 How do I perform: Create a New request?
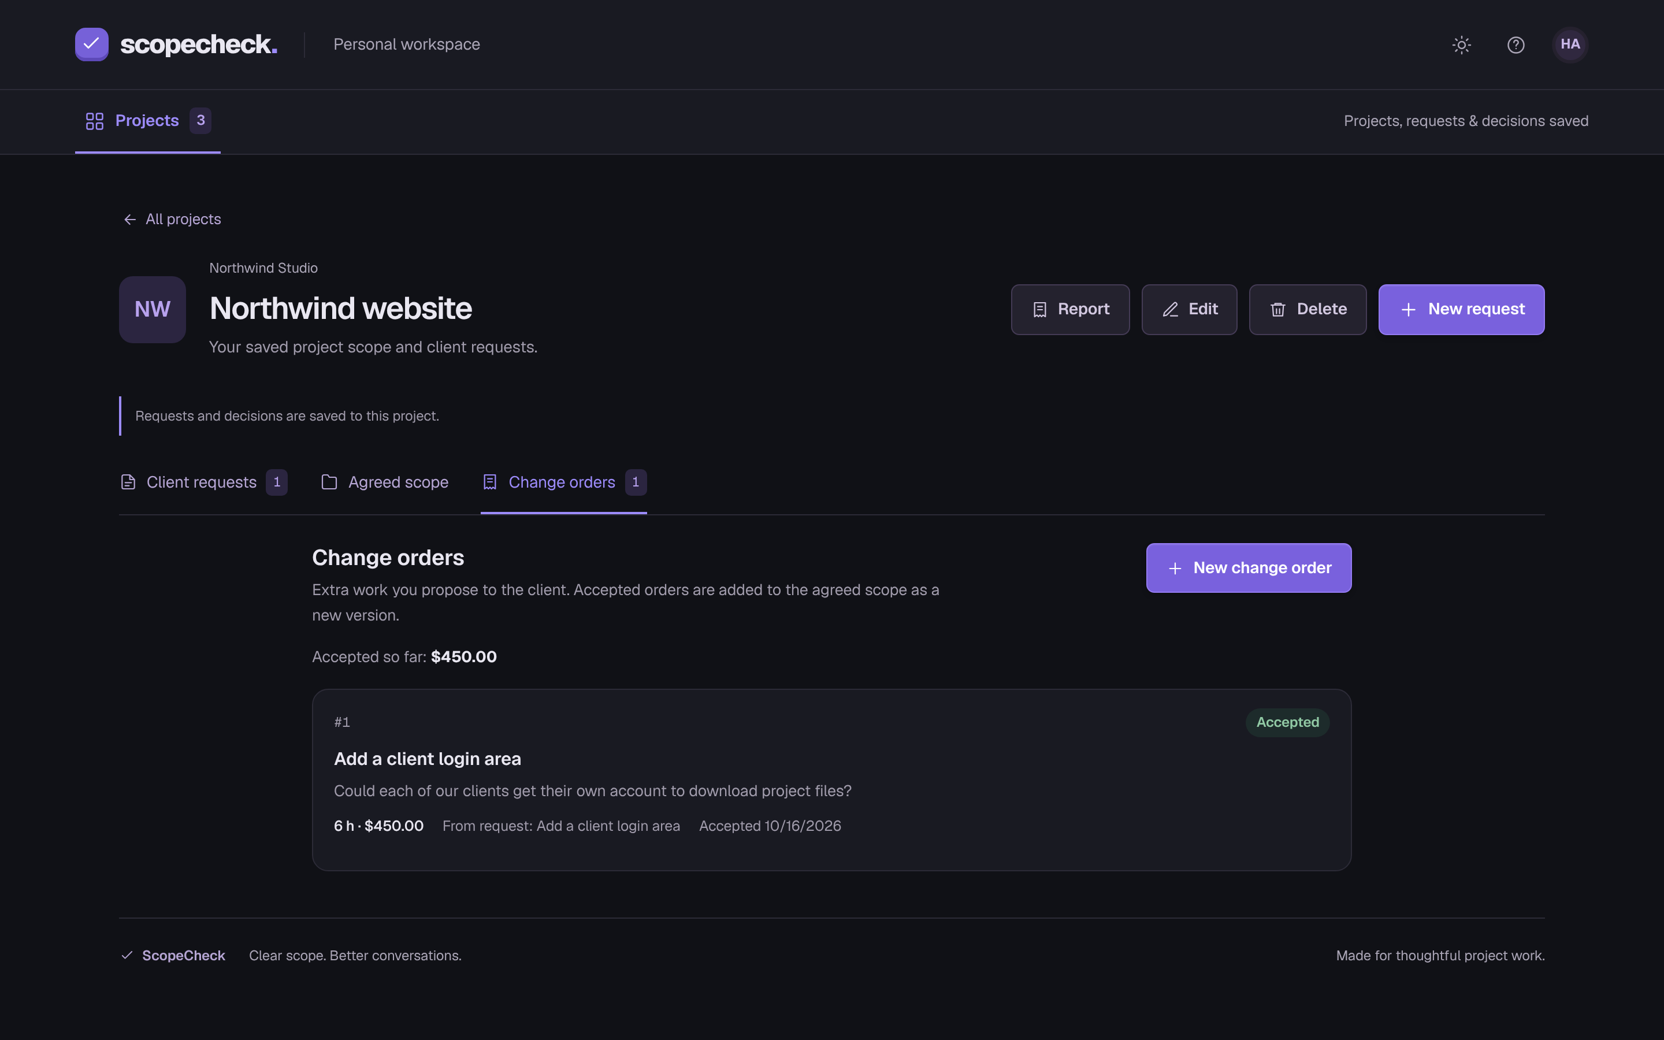click(x=1461, y=310)
